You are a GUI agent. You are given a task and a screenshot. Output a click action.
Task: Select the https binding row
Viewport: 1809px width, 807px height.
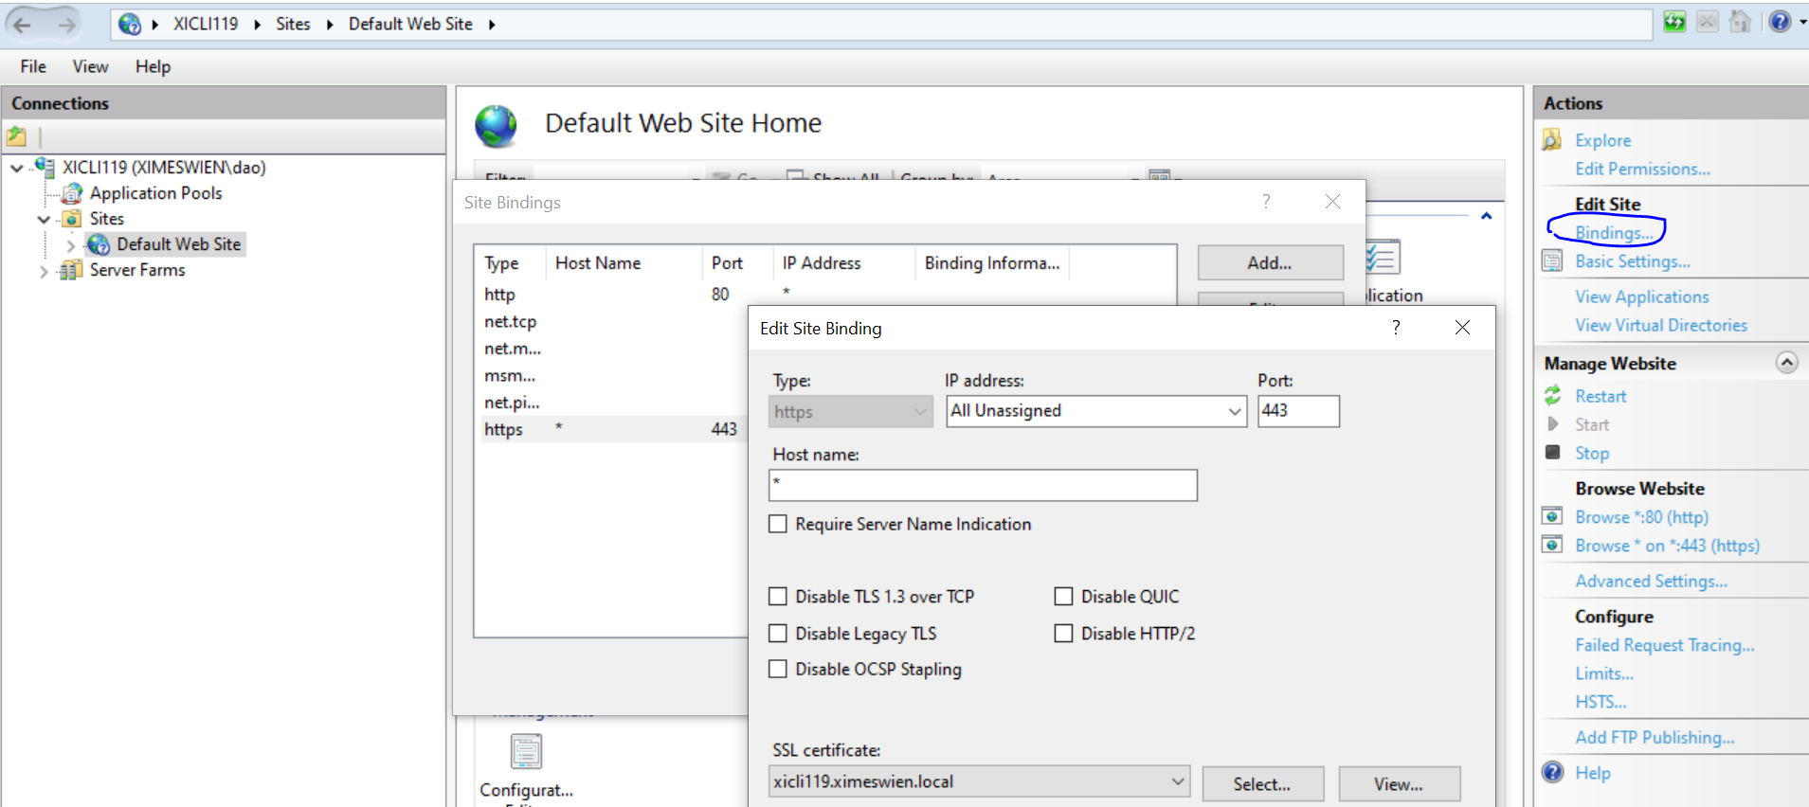click(x=611, y=429)
